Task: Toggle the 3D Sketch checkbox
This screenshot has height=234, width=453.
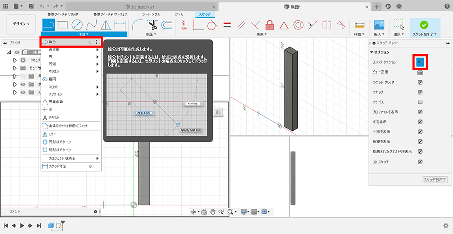Action: [x=420, y=162]
